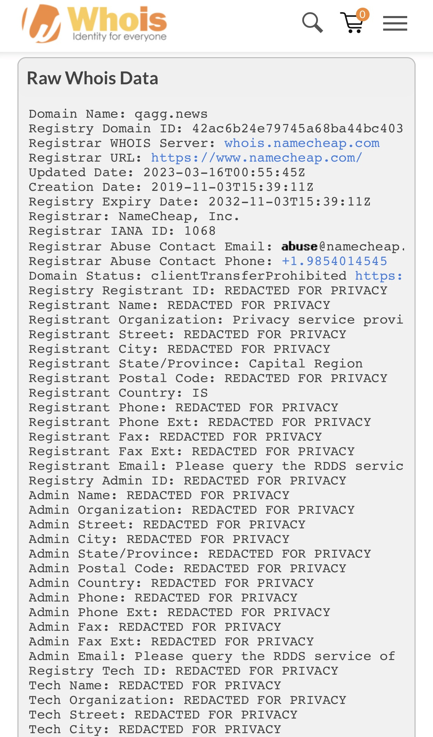Open the search magnifier icon
Viewport: 433px width, 737px height.
click(x=312, y=23)
